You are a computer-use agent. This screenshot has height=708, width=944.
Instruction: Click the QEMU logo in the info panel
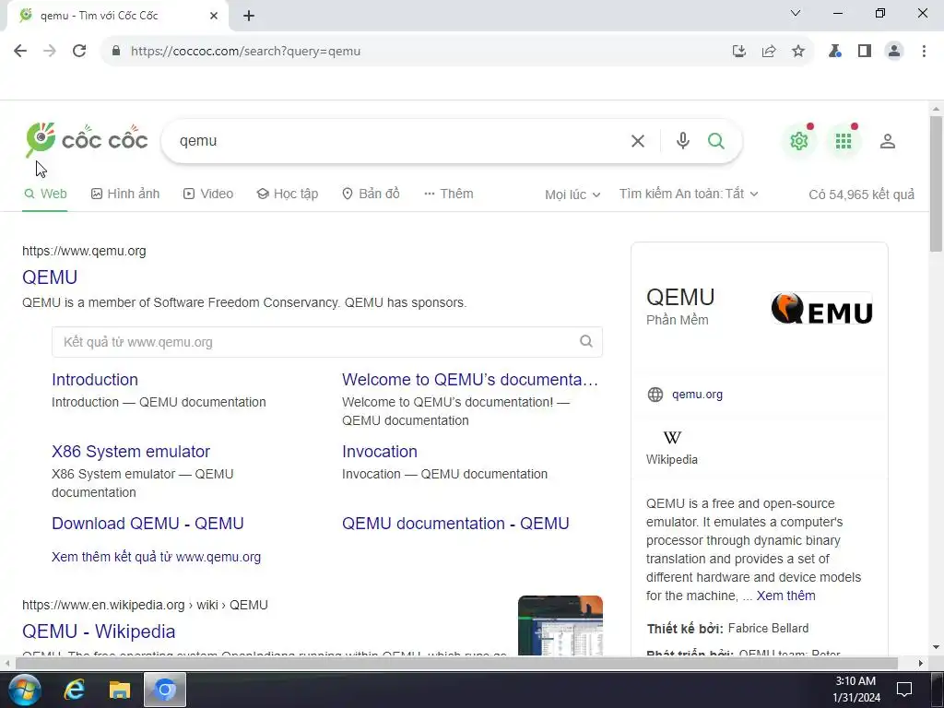pyautogui.click(x=821, y=308)
